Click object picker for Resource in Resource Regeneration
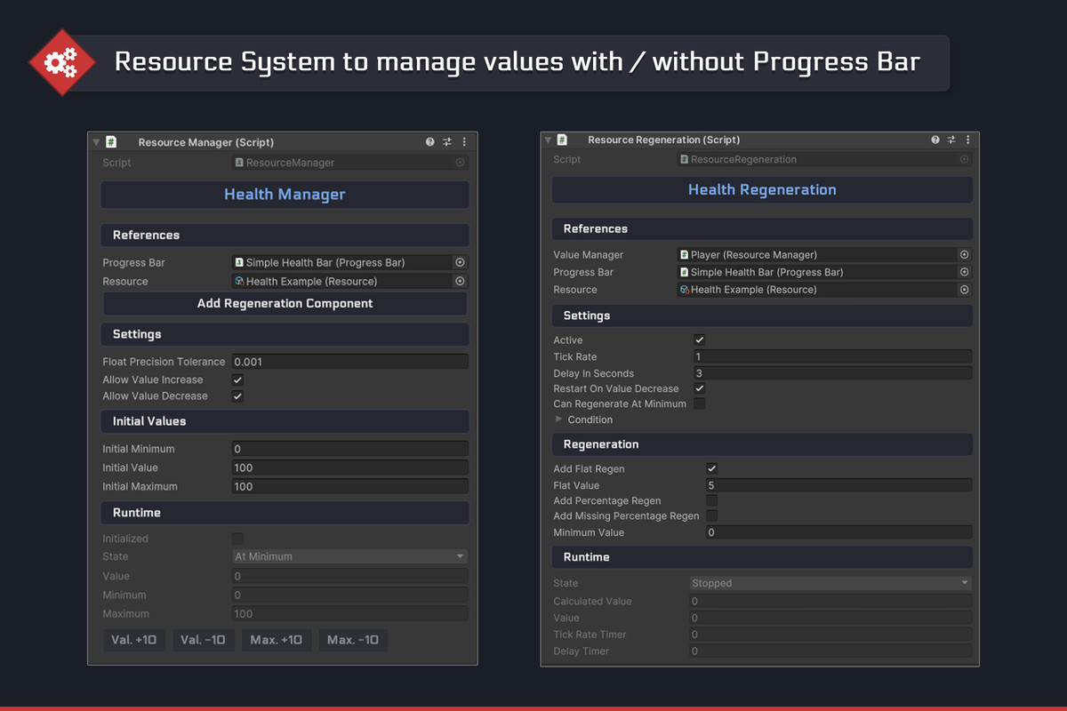Image resolution: width=1067 pixels, height=711 pixels. tap(964, 290)
